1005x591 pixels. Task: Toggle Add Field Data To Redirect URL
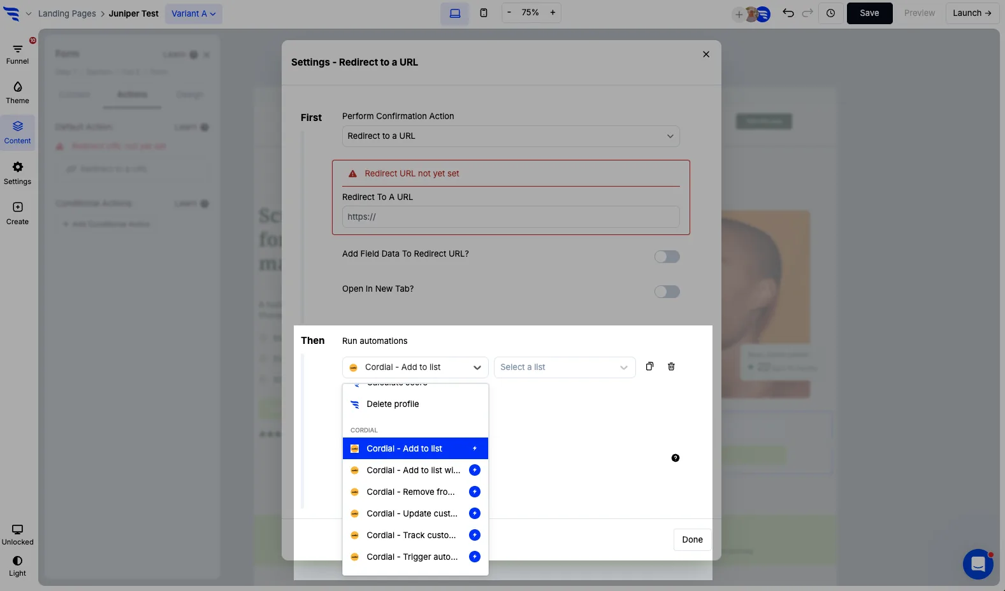(x=667, y=257)
